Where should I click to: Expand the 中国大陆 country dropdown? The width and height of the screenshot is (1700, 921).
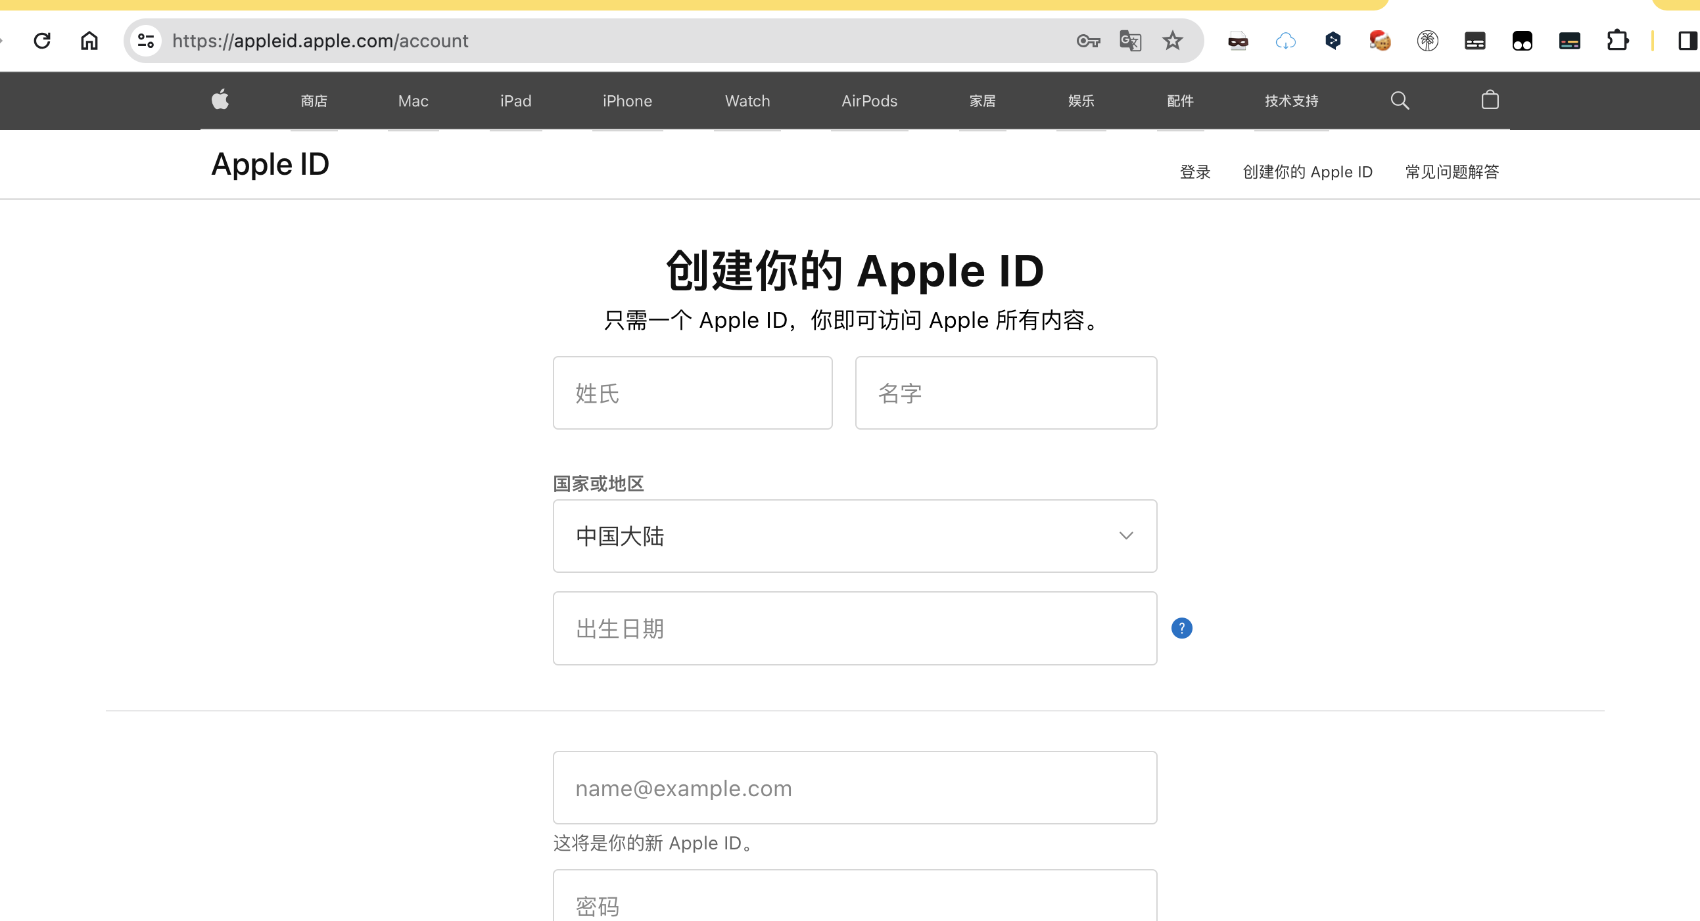pos(855,536)
